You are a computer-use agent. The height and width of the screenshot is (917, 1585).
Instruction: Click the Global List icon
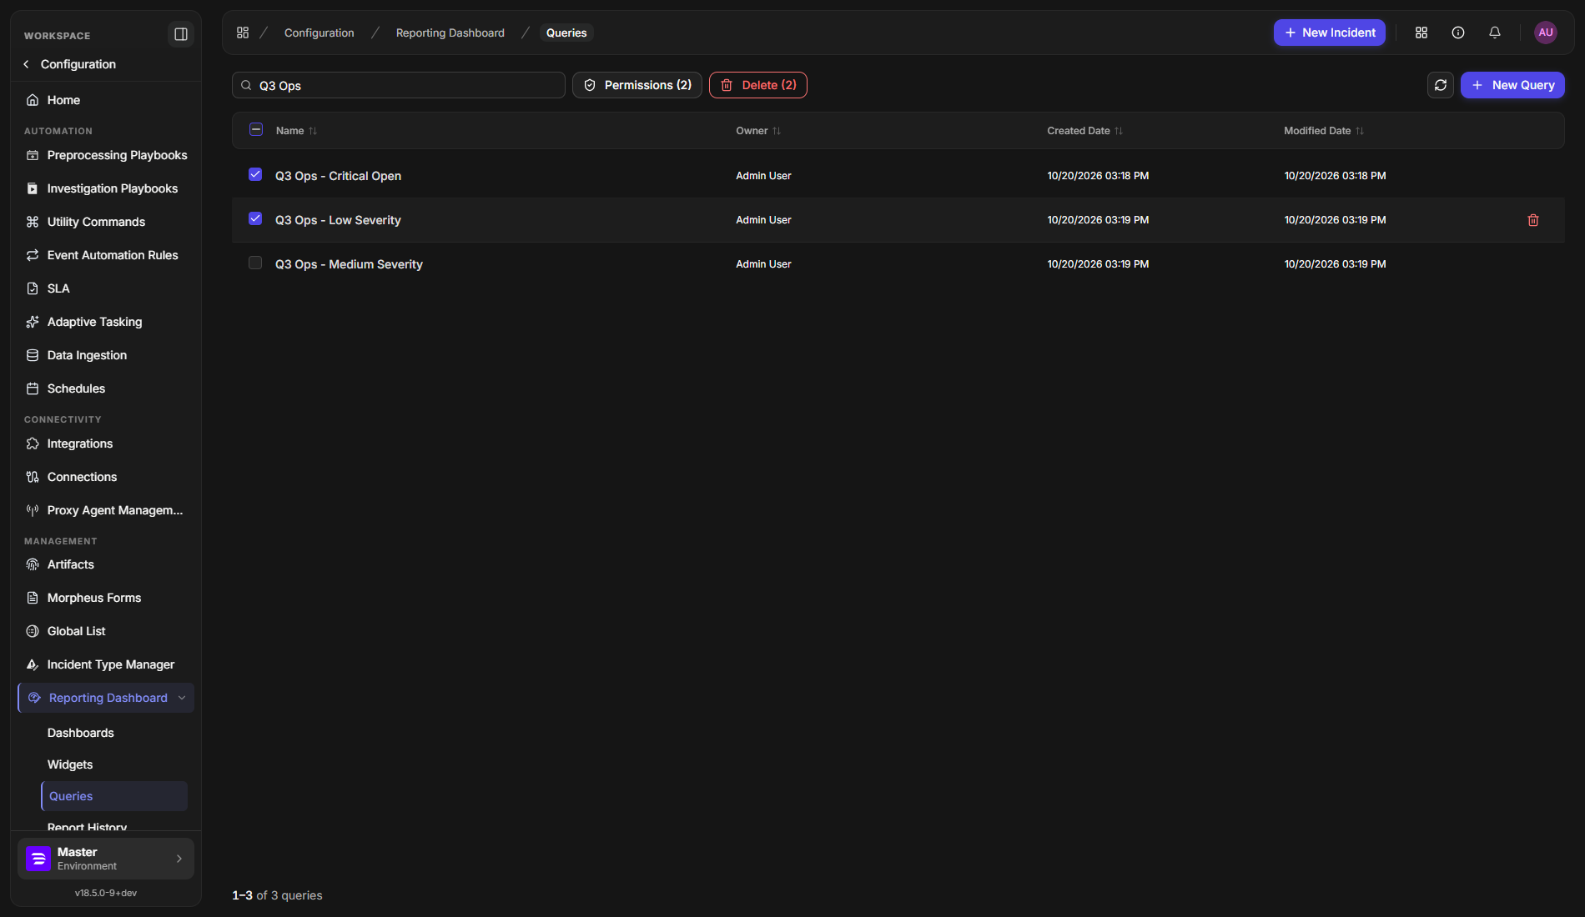point(33,631)
